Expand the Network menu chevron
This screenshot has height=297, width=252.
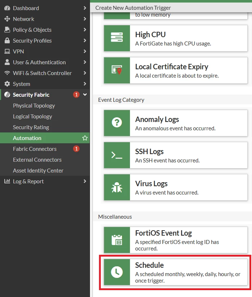click(85, 19)
